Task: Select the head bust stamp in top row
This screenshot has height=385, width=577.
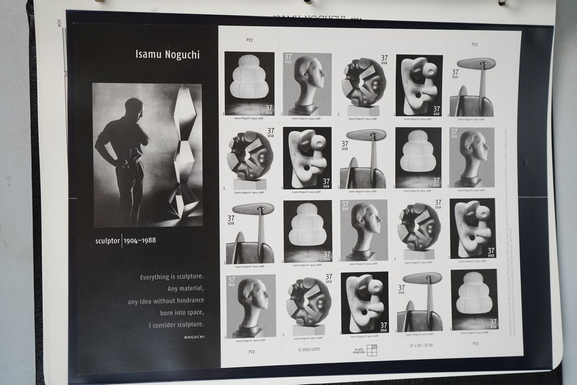Action: point(307,84)
